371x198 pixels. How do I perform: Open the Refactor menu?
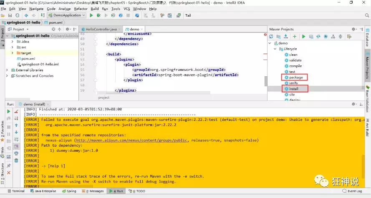81,9
